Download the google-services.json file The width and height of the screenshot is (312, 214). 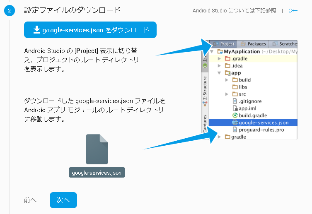point(90,30)
